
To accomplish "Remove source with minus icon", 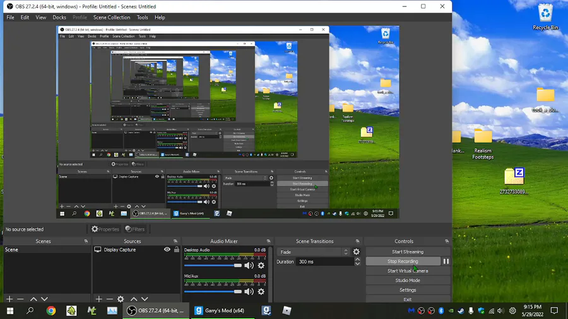I will click(109, 299).
